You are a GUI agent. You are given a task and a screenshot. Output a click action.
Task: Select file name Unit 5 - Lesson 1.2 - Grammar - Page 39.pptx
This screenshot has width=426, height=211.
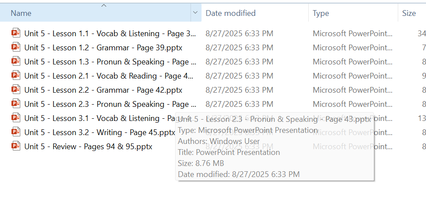tap(103, 48)
